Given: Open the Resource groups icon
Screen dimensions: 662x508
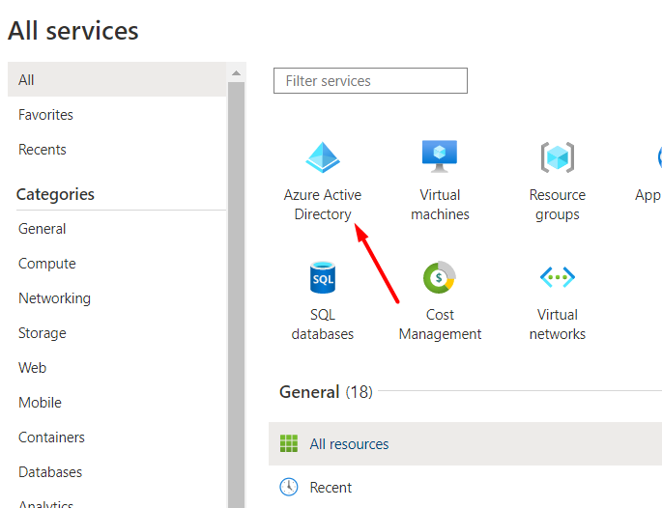Looking at the screenshot, I should coord(558,157).
